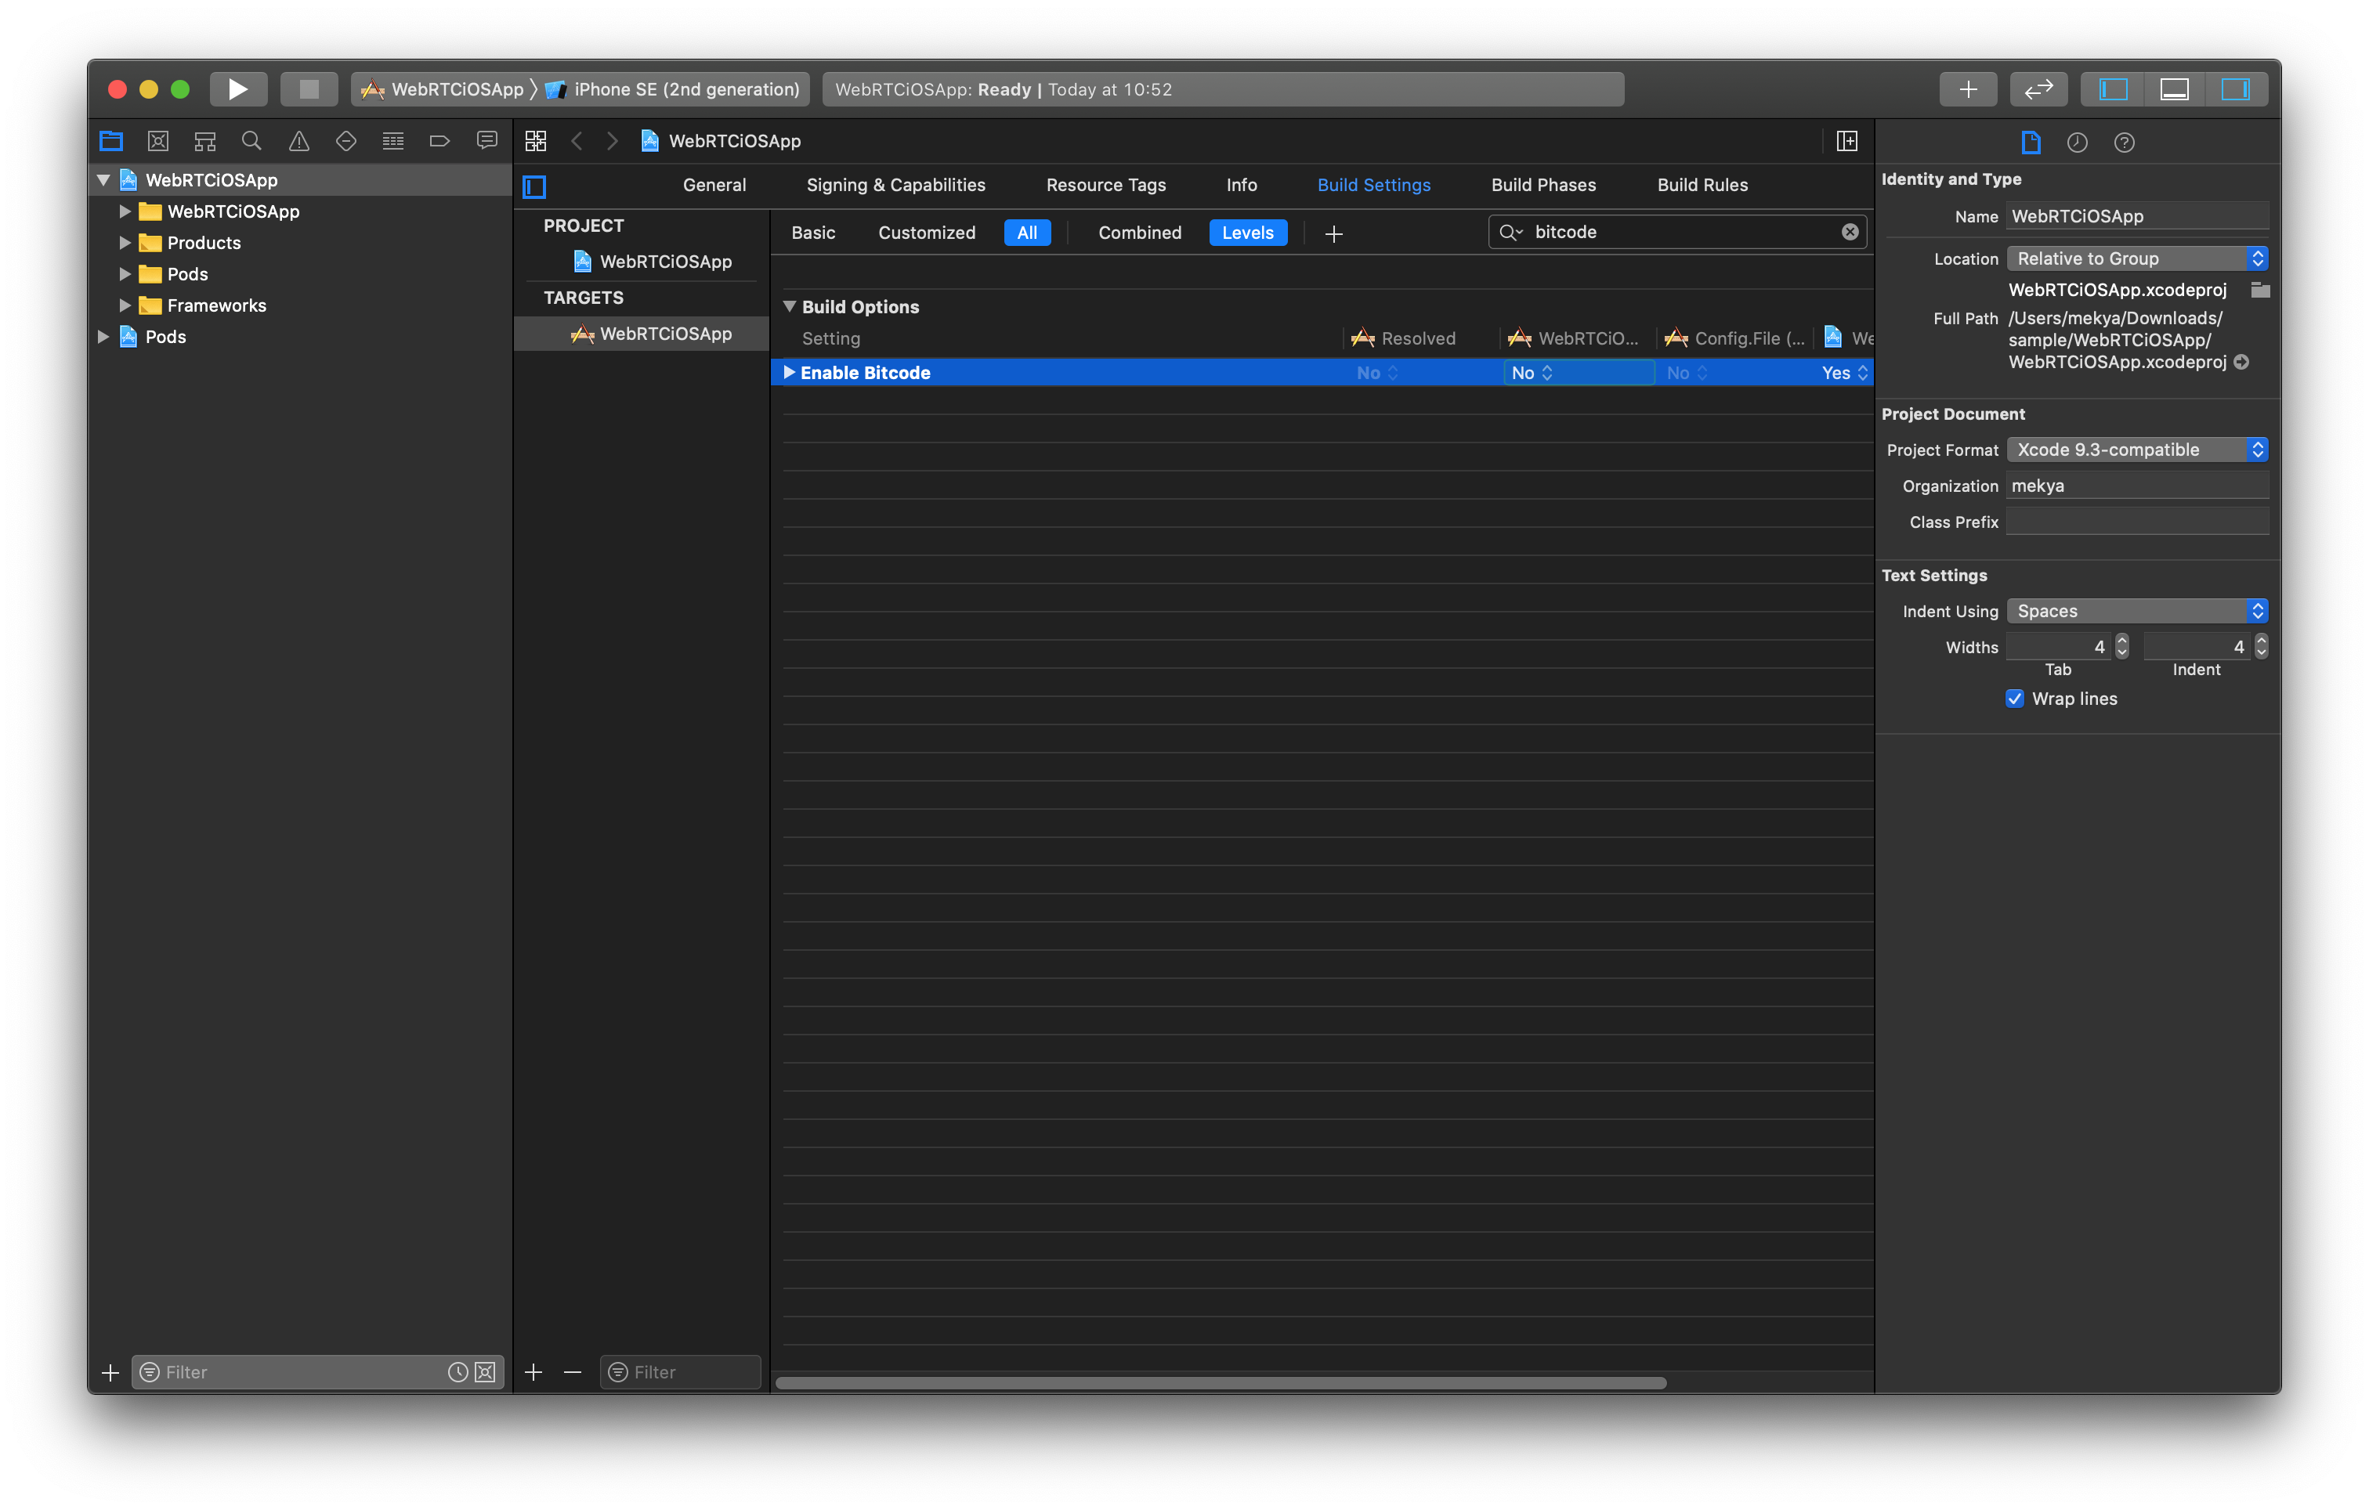Switch to the General tab
The image size is (2369, 1510).
pos(714,185)
